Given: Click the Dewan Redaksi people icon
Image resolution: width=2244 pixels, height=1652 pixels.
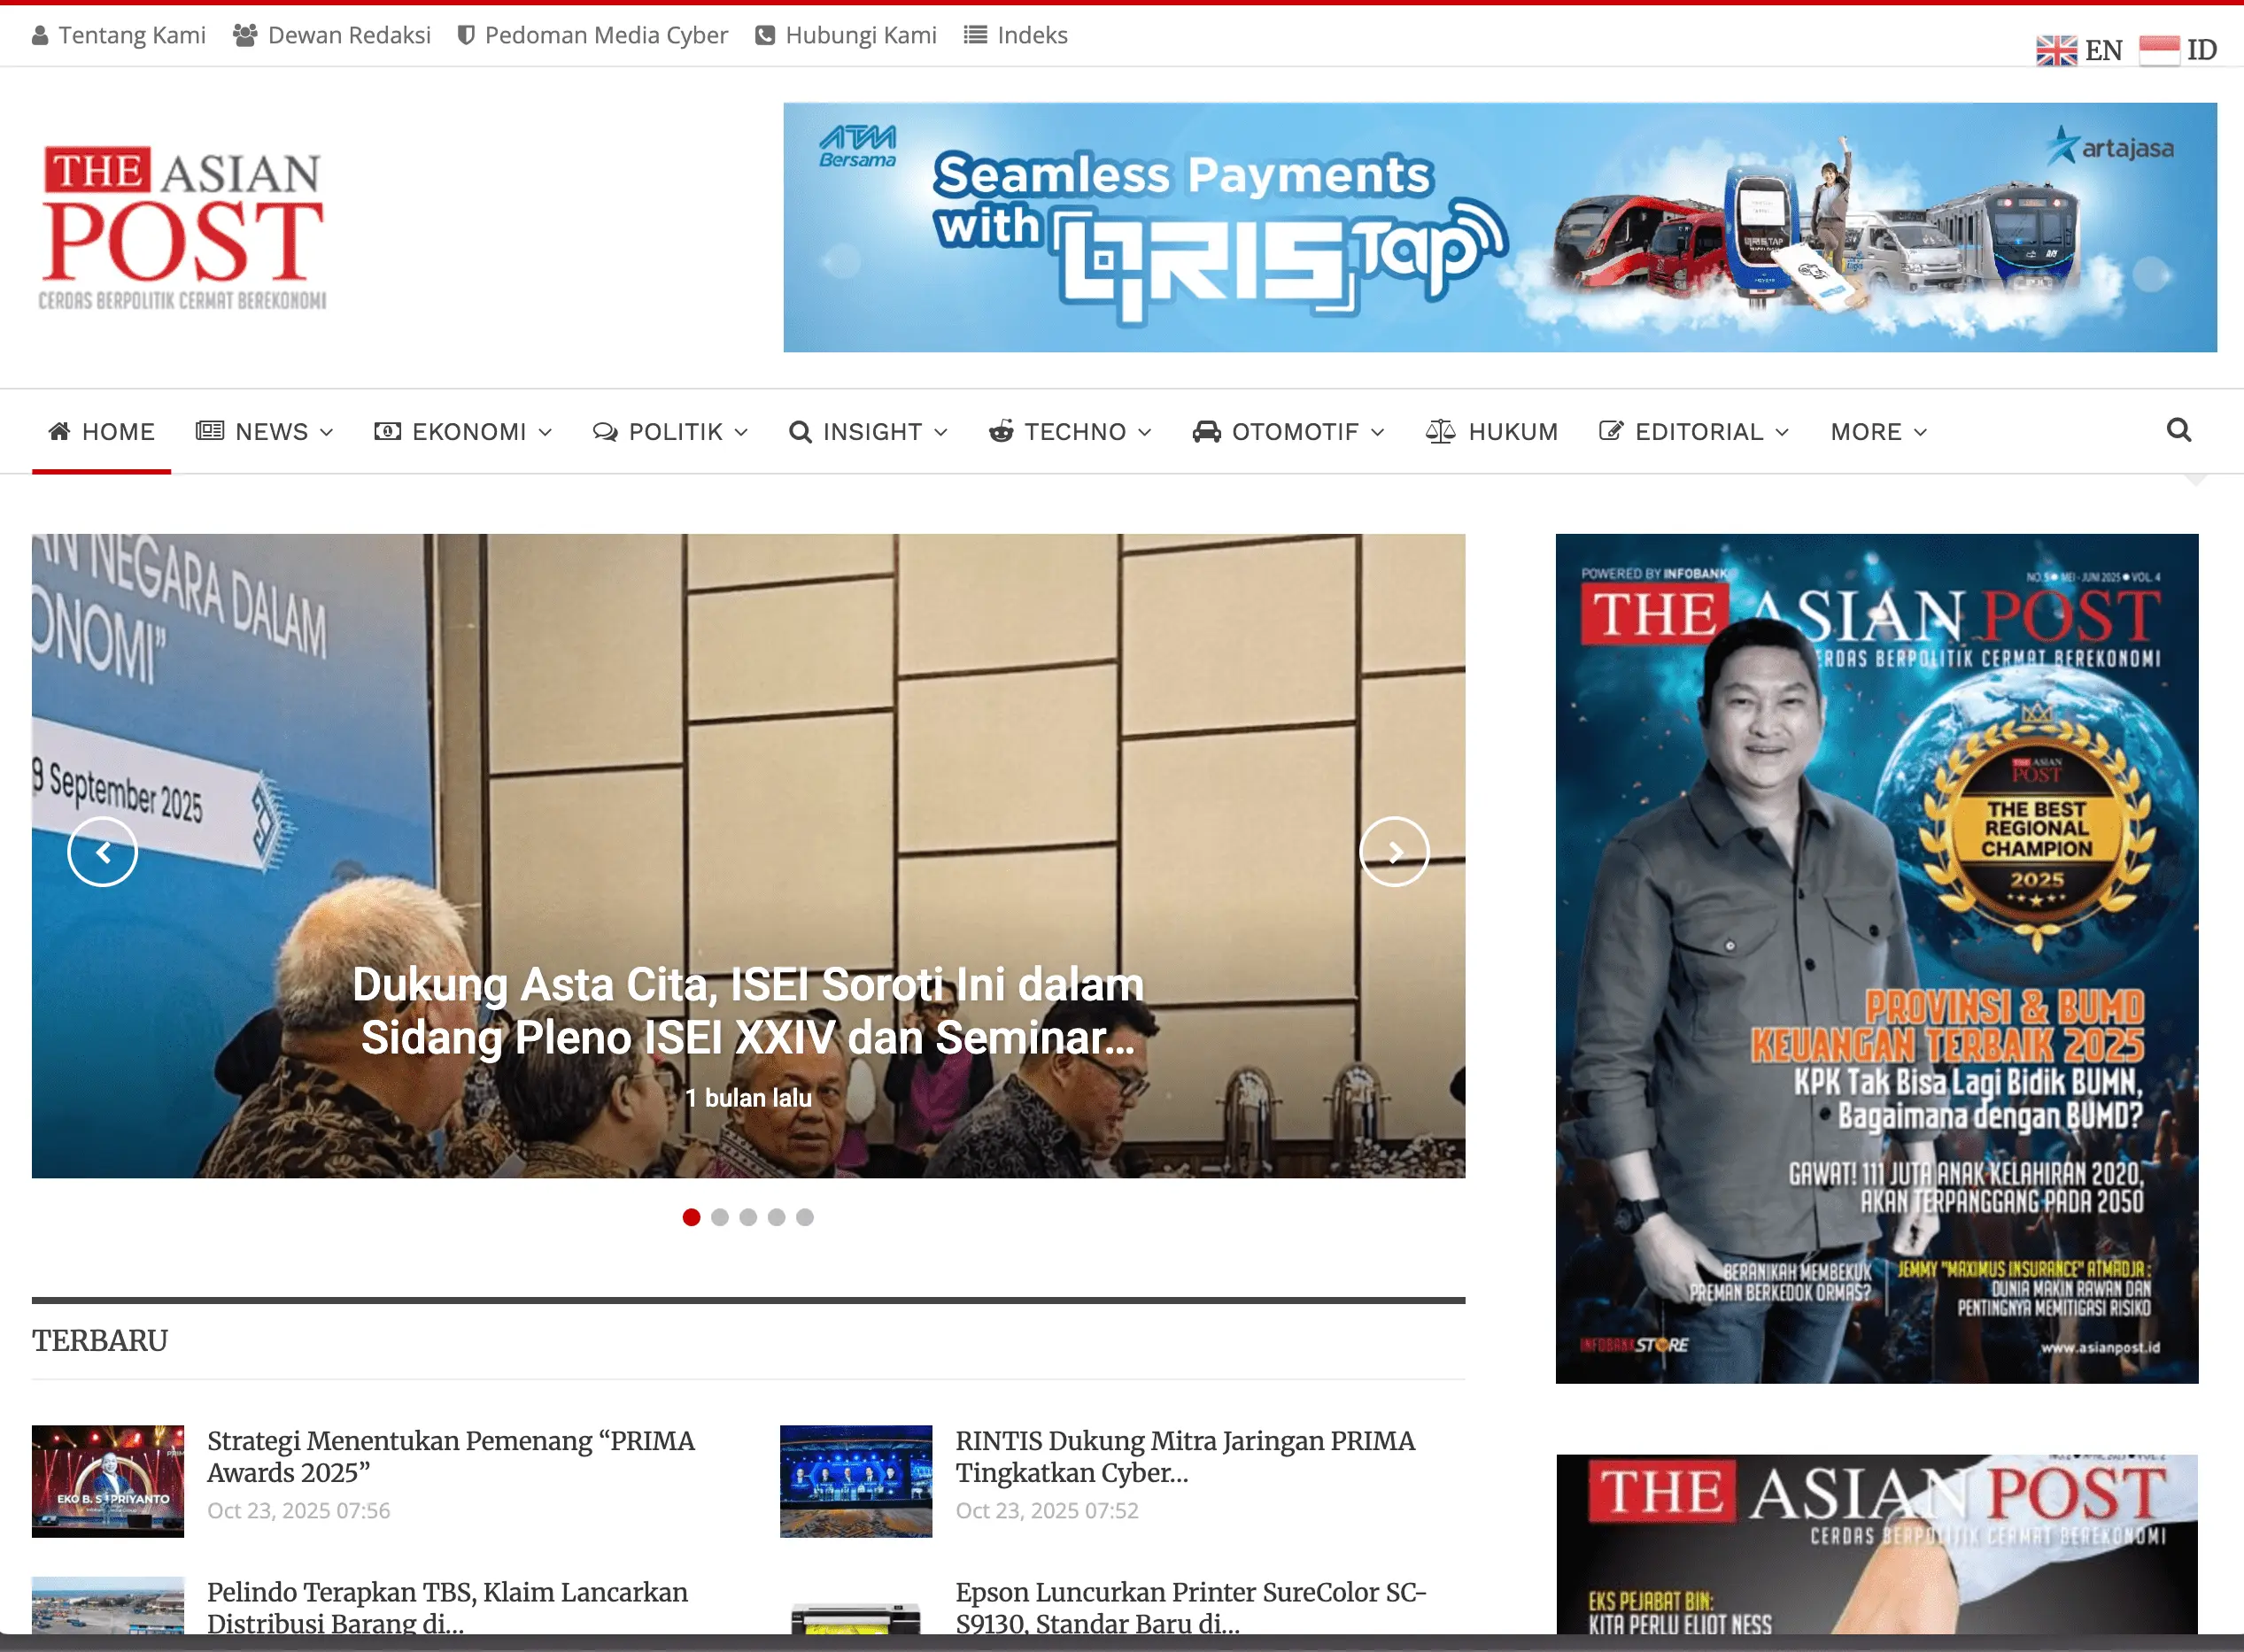Looking at the screenshot, I should (x=245, y=36).
